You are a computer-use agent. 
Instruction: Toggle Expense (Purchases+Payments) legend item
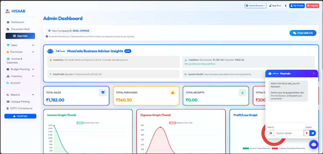coord(289,148)
